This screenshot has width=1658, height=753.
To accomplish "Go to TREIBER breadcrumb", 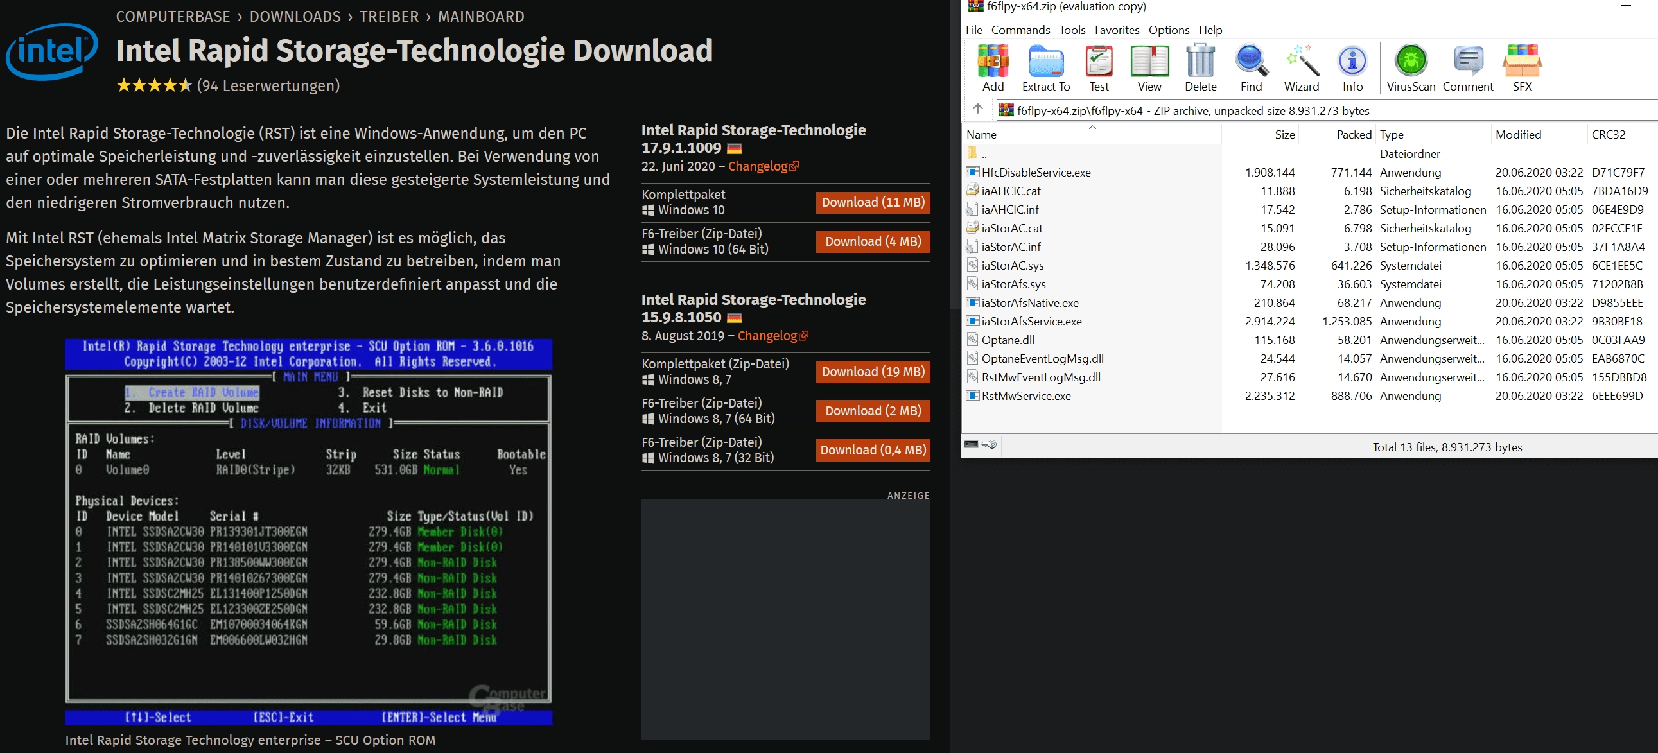I will pos(388,17).
